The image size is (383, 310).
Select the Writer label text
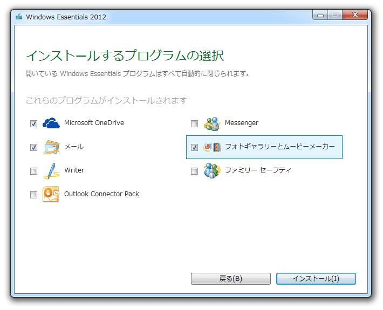(74, 170)
